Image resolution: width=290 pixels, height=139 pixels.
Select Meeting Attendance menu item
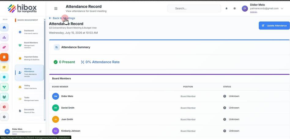29,72
